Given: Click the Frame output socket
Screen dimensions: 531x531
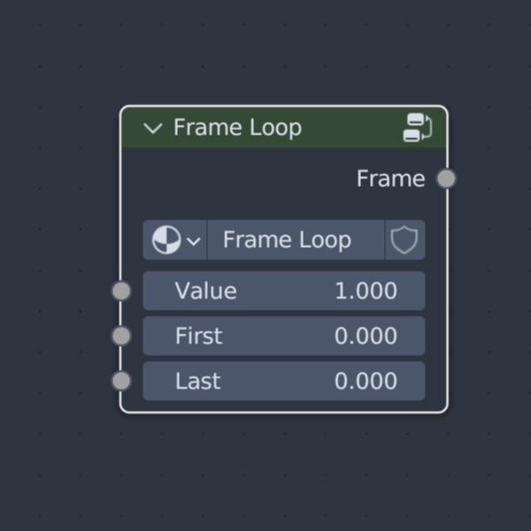Looking at the screenshot, I should click(x=446, y=179).
